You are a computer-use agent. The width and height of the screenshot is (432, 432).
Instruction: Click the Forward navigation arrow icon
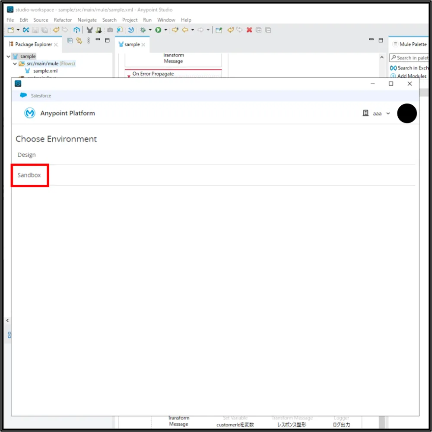(200, 30)
